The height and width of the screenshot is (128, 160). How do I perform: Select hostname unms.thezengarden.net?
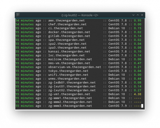click(67, 79)
